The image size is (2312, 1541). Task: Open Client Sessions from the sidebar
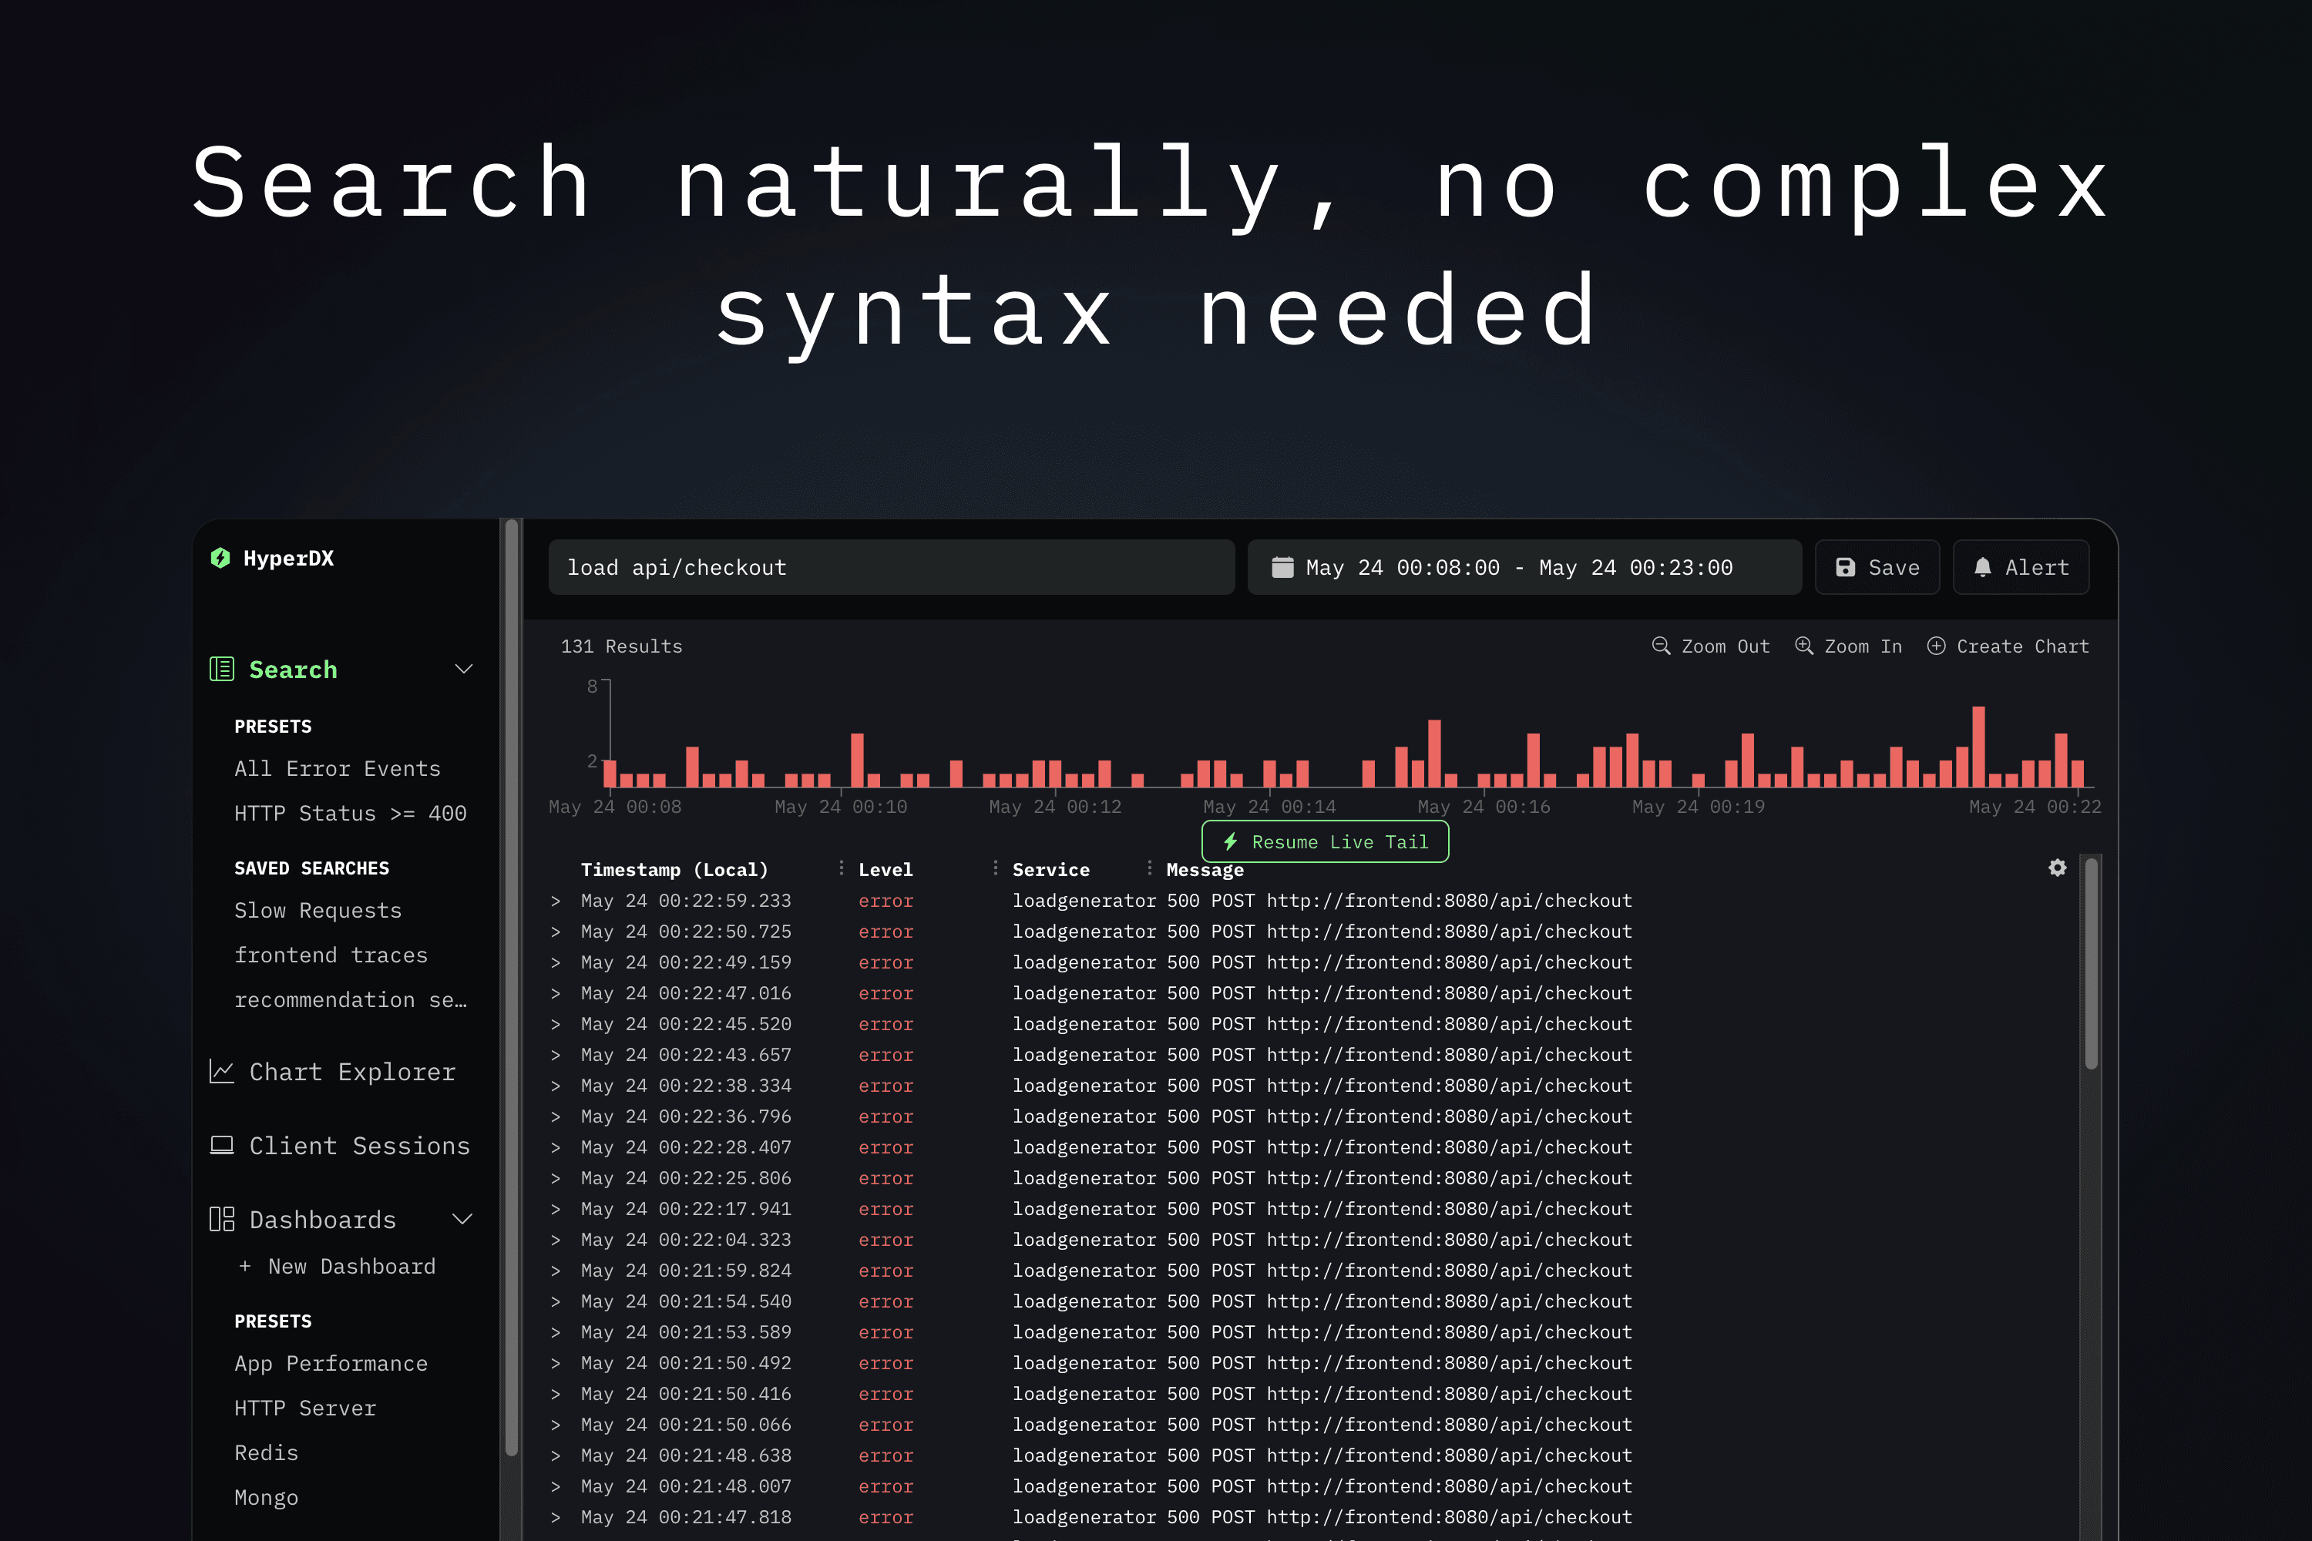click(x=359, y=1146)
